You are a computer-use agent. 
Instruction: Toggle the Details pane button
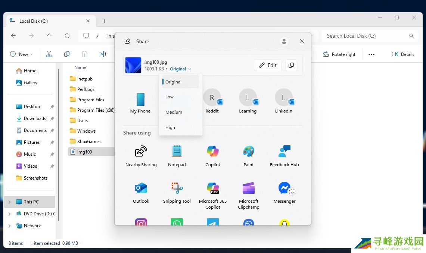(x=403, y=54)
